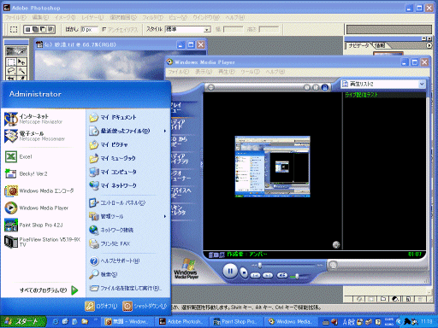Expand 管理ツール submenu
The height and width of the screenshot is (328, 438).
point(127,216)
